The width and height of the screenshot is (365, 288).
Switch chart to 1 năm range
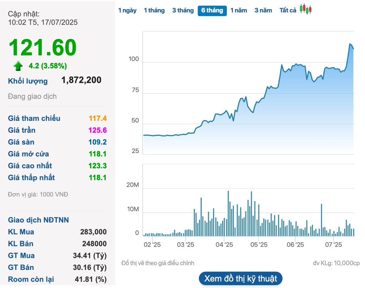(239, 10)
